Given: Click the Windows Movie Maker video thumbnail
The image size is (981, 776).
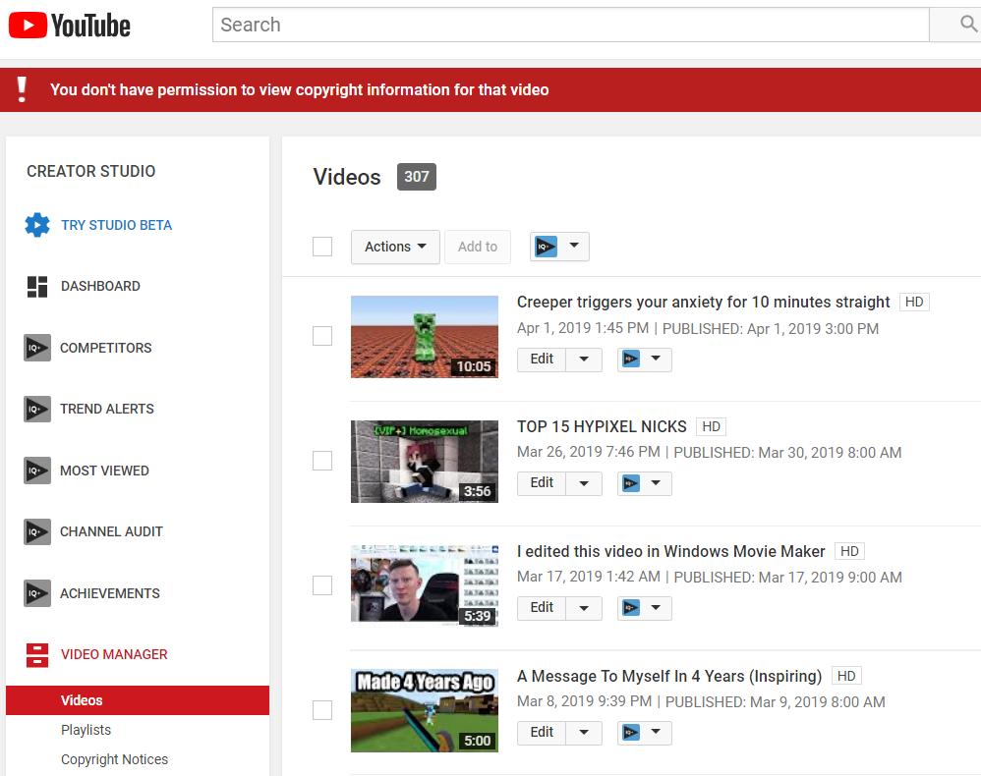Looking at the screenshot, I should [x=425, y=585].
